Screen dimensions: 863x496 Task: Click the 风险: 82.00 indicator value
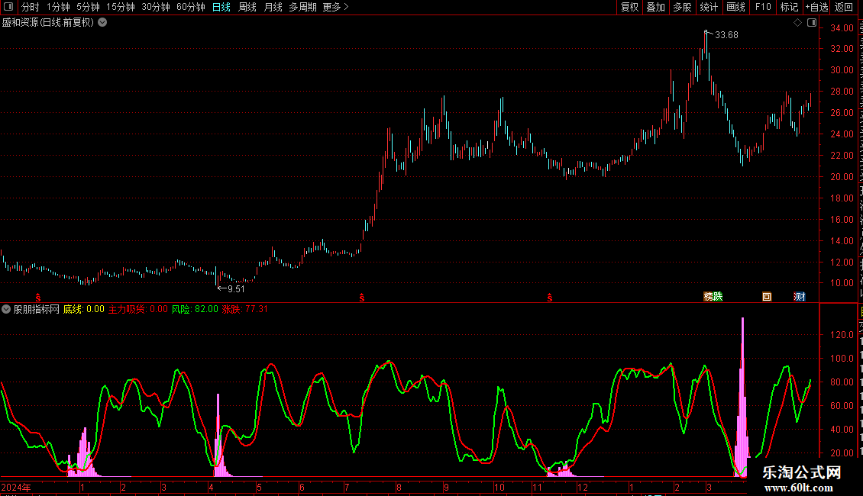(x=195, y=309)
